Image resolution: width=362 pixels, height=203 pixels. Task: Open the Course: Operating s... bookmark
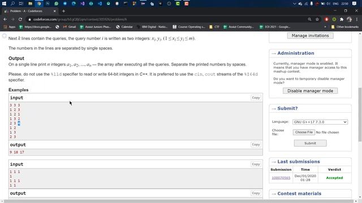188,27
